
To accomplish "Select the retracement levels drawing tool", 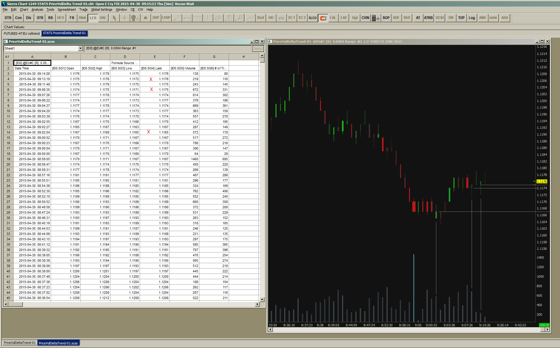I will [x=229, y=18].
